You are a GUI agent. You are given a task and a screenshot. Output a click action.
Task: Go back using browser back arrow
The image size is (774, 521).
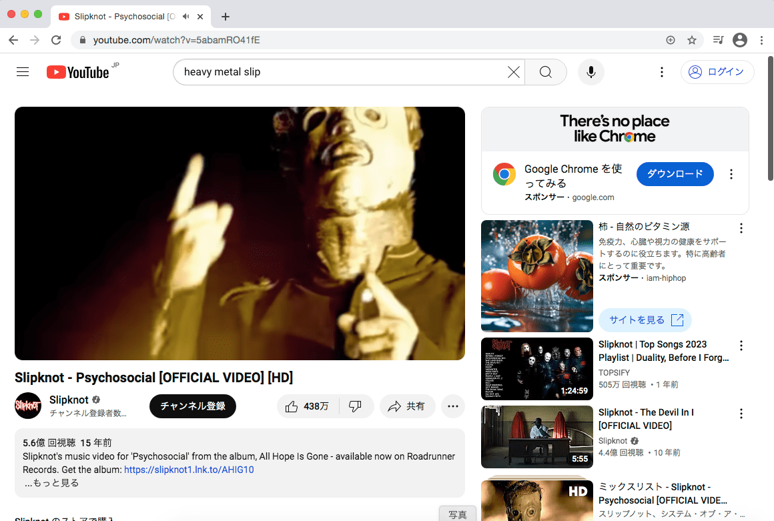click(x=13, y=40)
